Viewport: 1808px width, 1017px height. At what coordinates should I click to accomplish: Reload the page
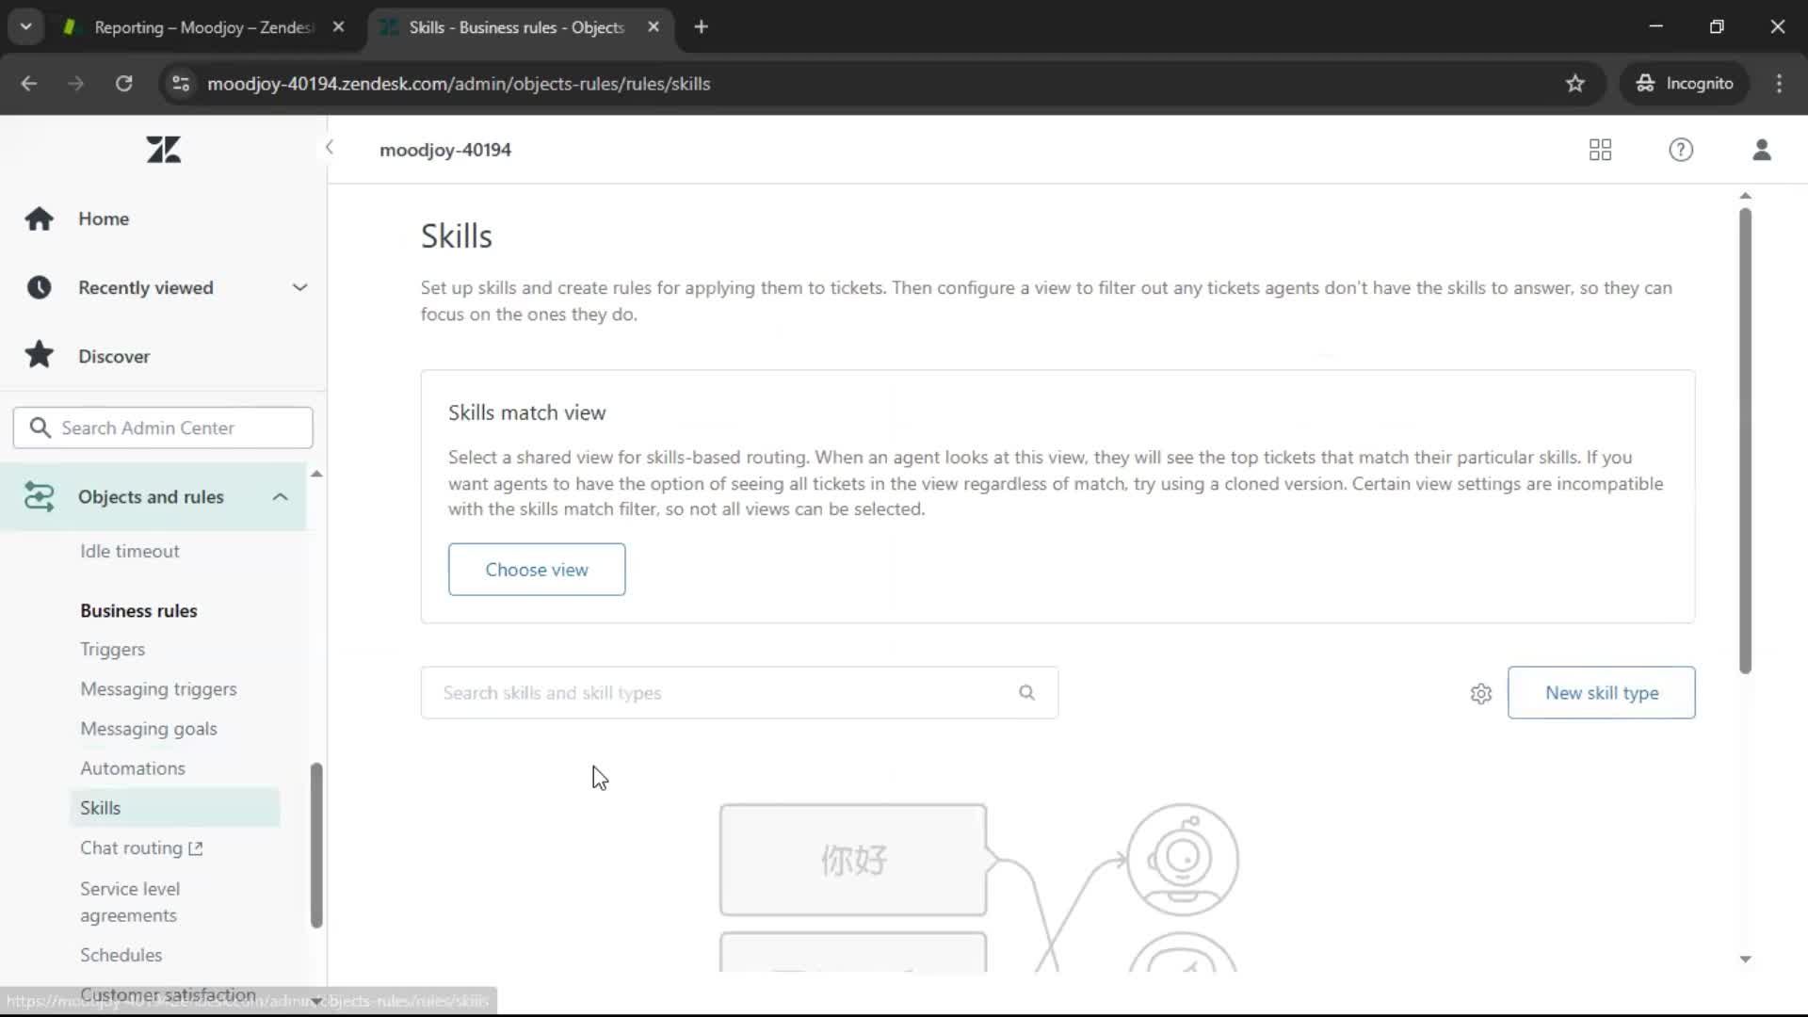pos(123,84)
